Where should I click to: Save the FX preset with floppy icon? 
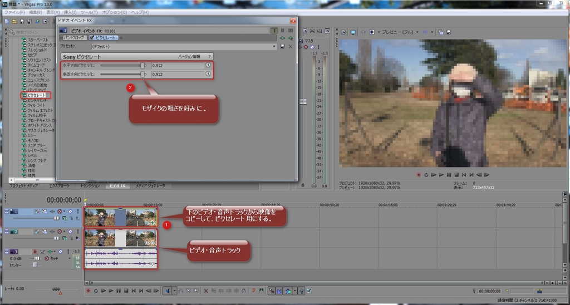[282, 47]
